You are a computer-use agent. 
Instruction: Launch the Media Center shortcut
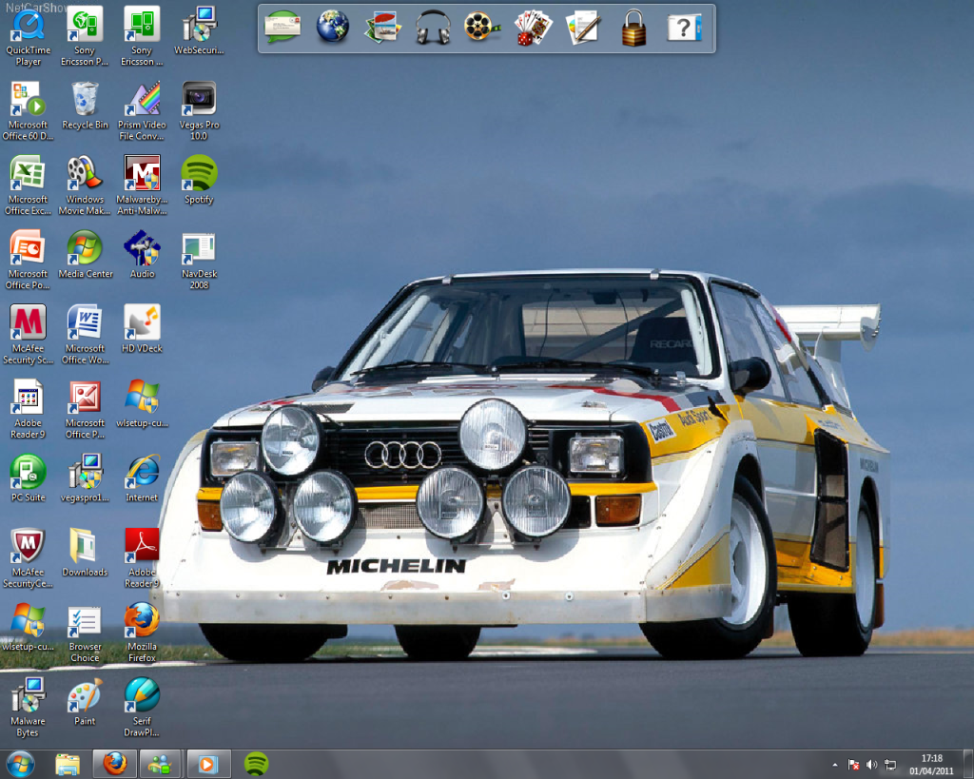[85, 255]
